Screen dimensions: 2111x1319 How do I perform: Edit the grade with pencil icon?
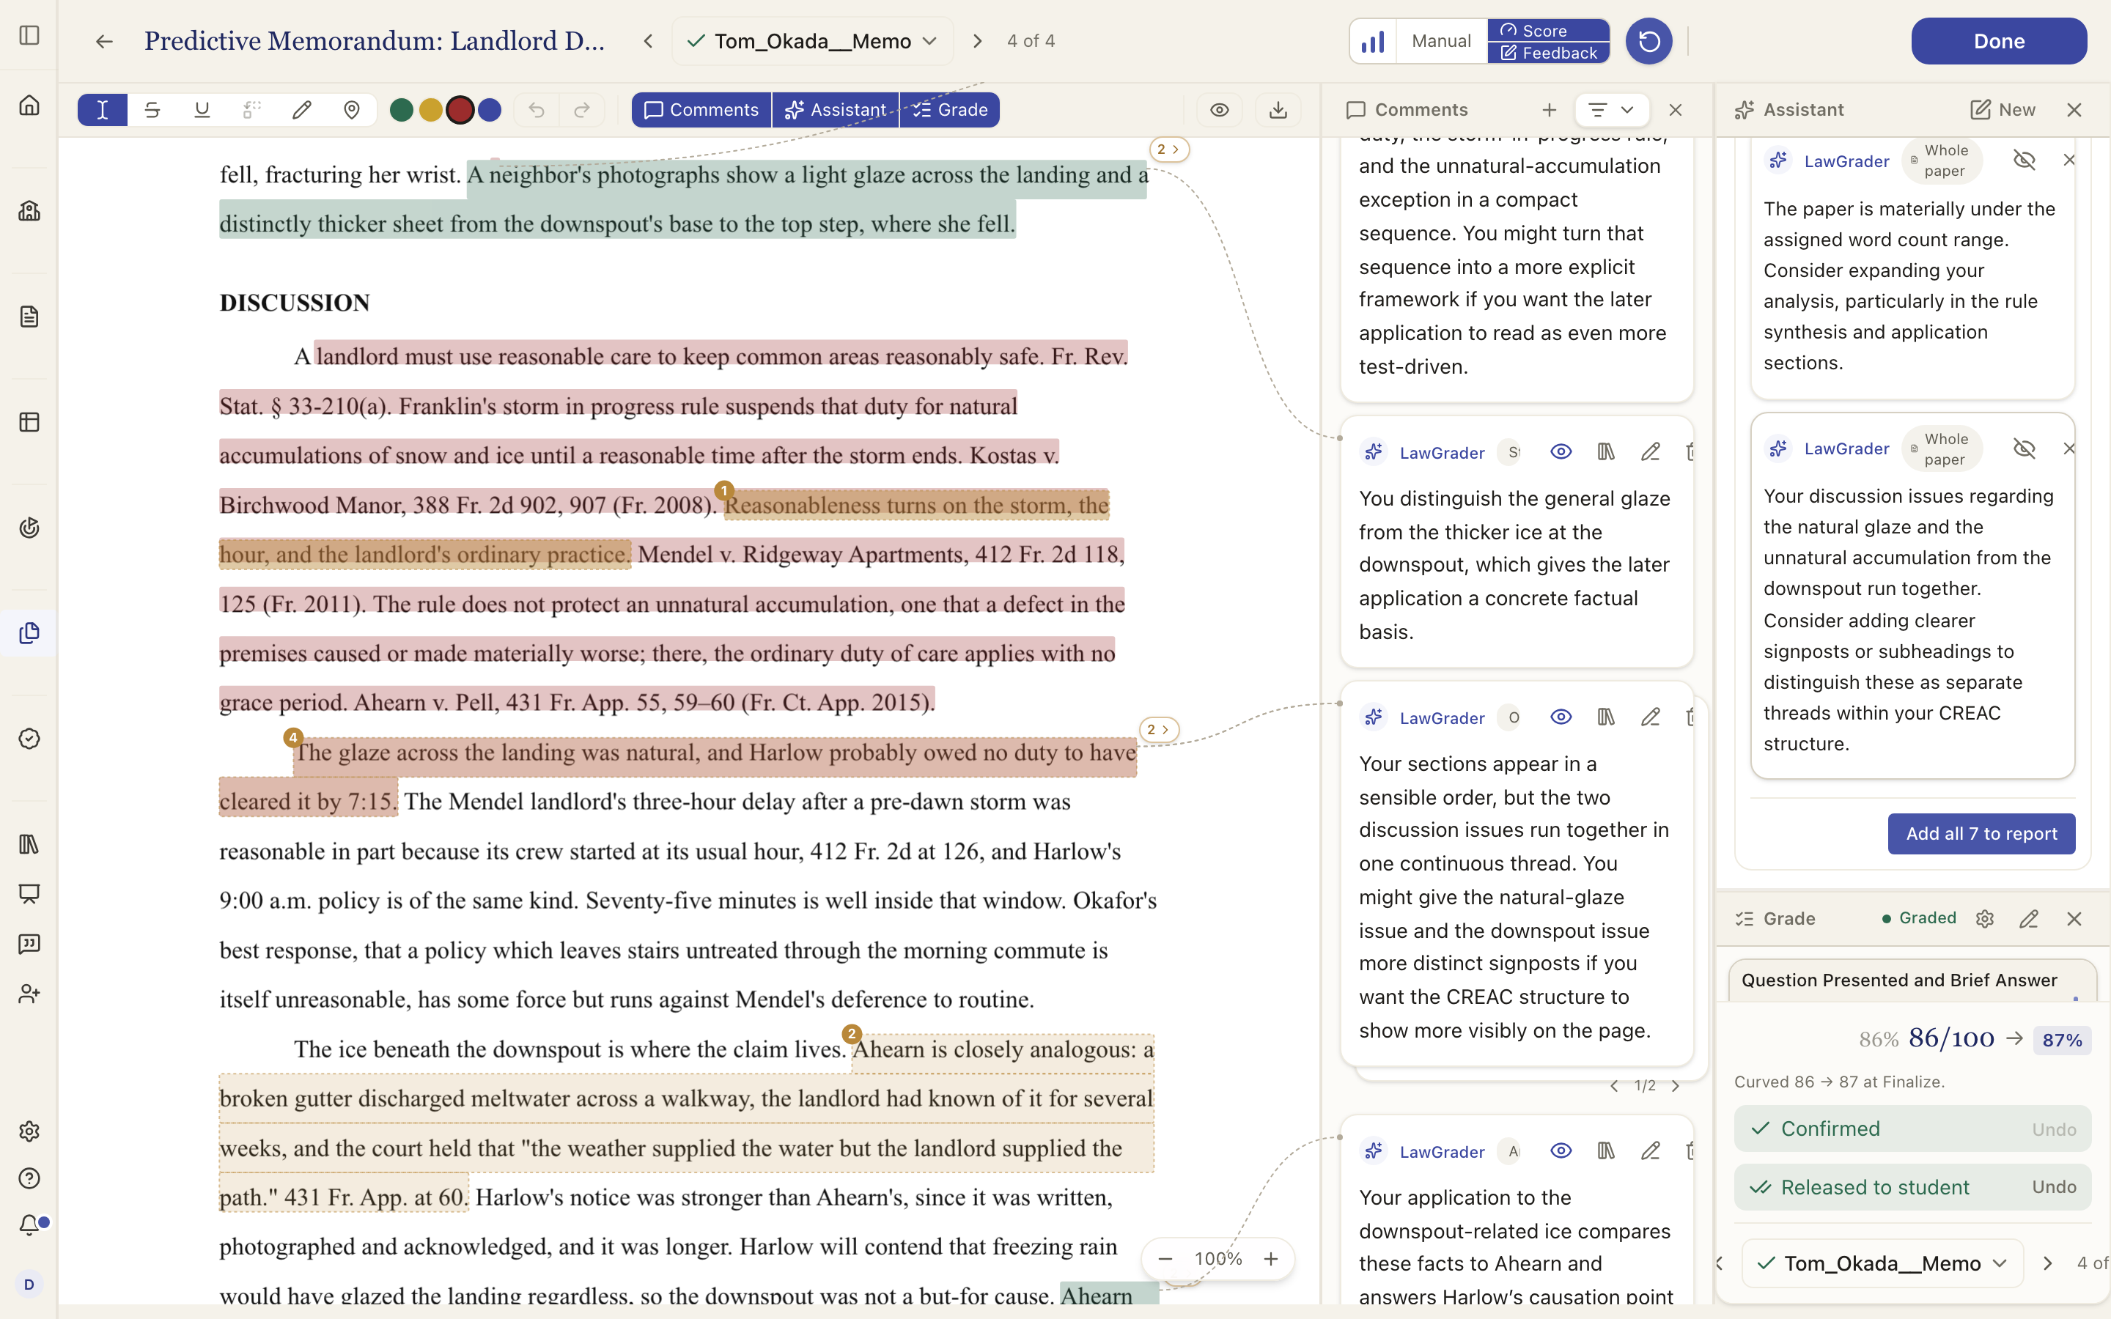(2029, 919)
